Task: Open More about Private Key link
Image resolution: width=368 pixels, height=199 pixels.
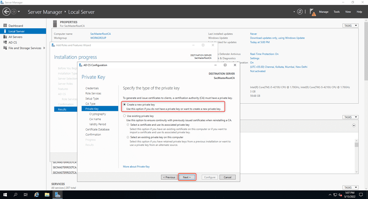Action: click(x=136, y=167)
